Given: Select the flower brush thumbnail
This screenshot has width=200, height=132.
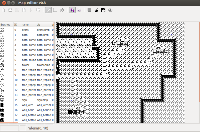Looking at the screenshot, I should [3, 65].
